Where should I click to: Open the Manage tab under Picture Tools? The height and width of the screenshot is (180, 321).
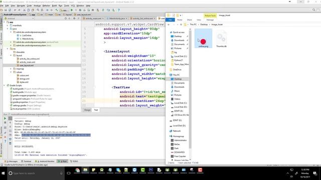pyautogui.click(x=210, y=20)
